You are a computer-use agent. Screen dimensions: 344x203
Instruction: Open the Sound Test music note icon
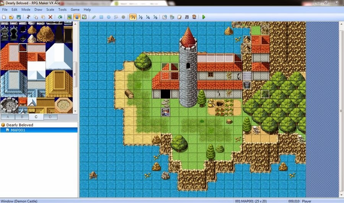(x=187, y=17)
